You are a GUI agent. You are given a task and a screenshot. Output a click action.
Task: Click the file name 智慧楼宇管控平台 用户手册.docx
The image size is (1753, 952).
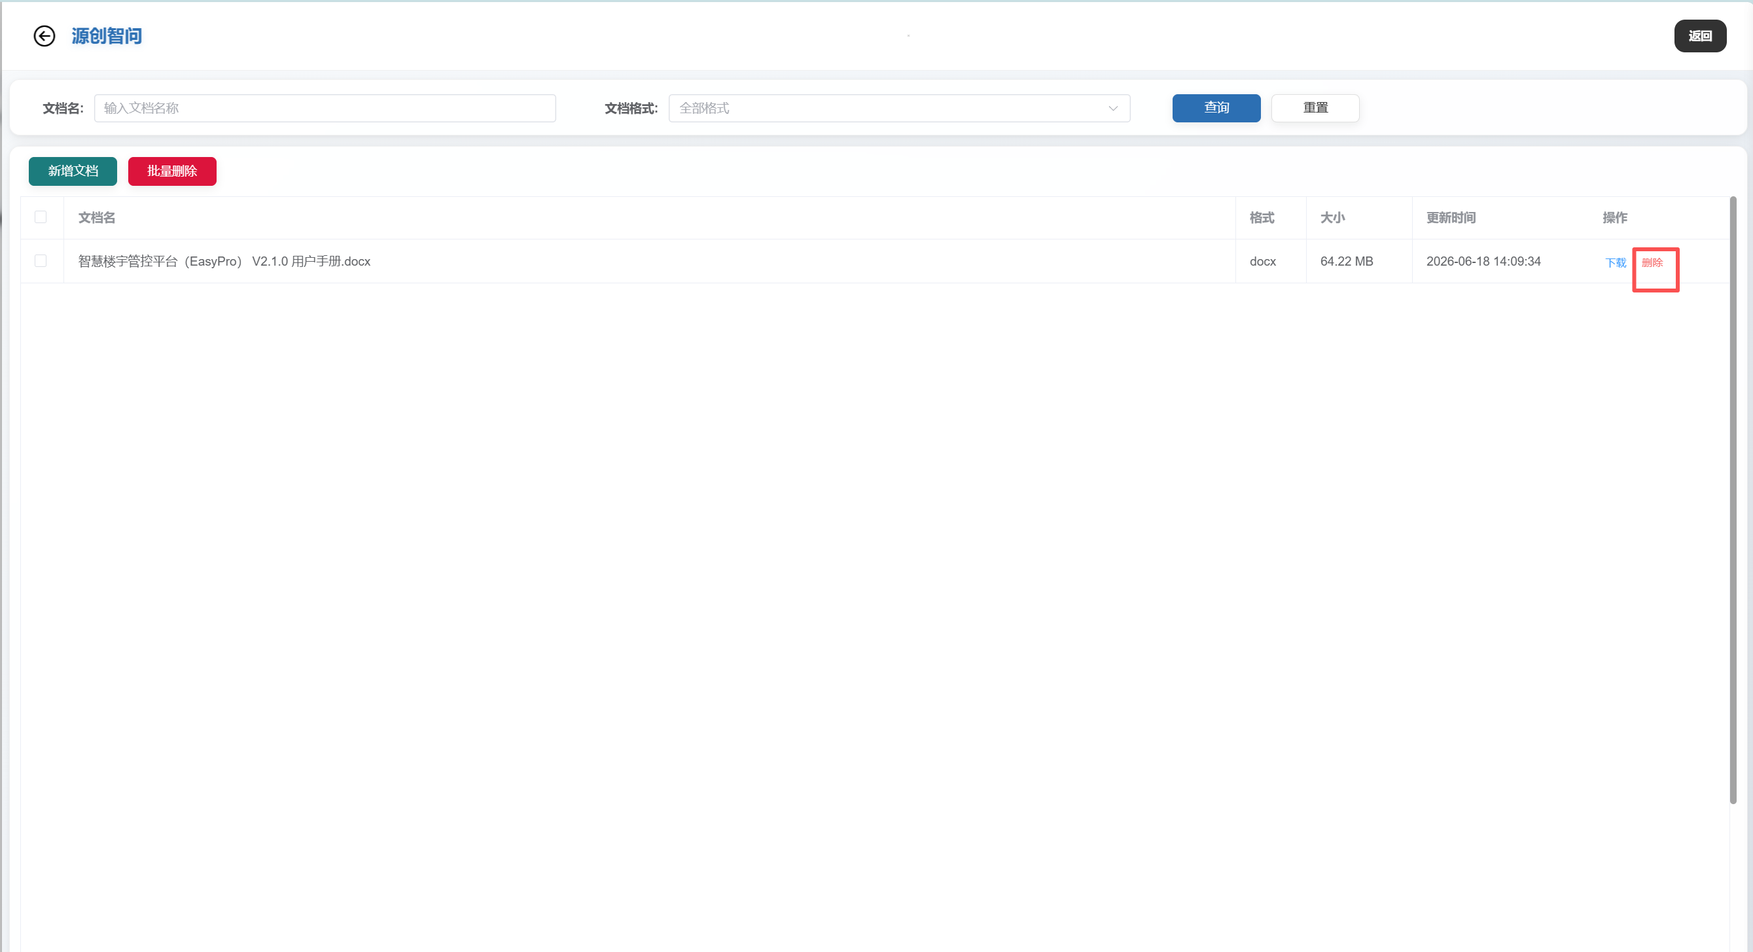pyautogui.click(x=224, y=261)
